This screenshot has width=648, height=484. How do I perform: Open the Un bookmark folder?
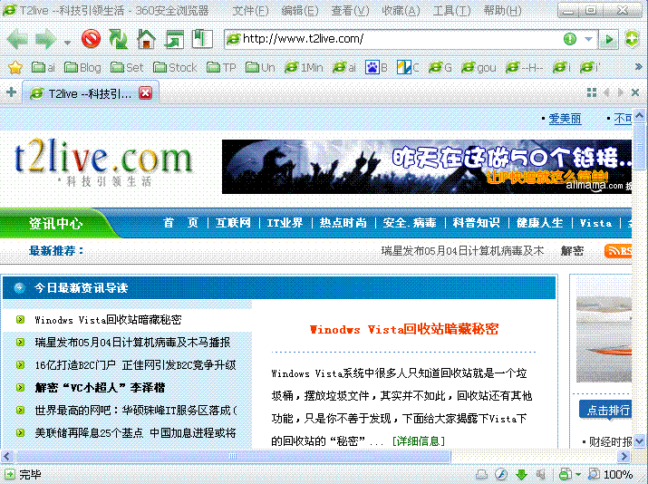(x=260, y=67)
